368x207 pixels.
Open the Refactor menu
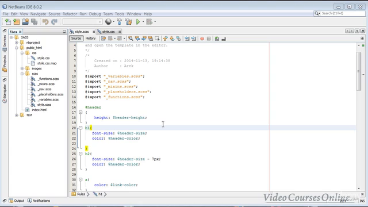point(70,14)
